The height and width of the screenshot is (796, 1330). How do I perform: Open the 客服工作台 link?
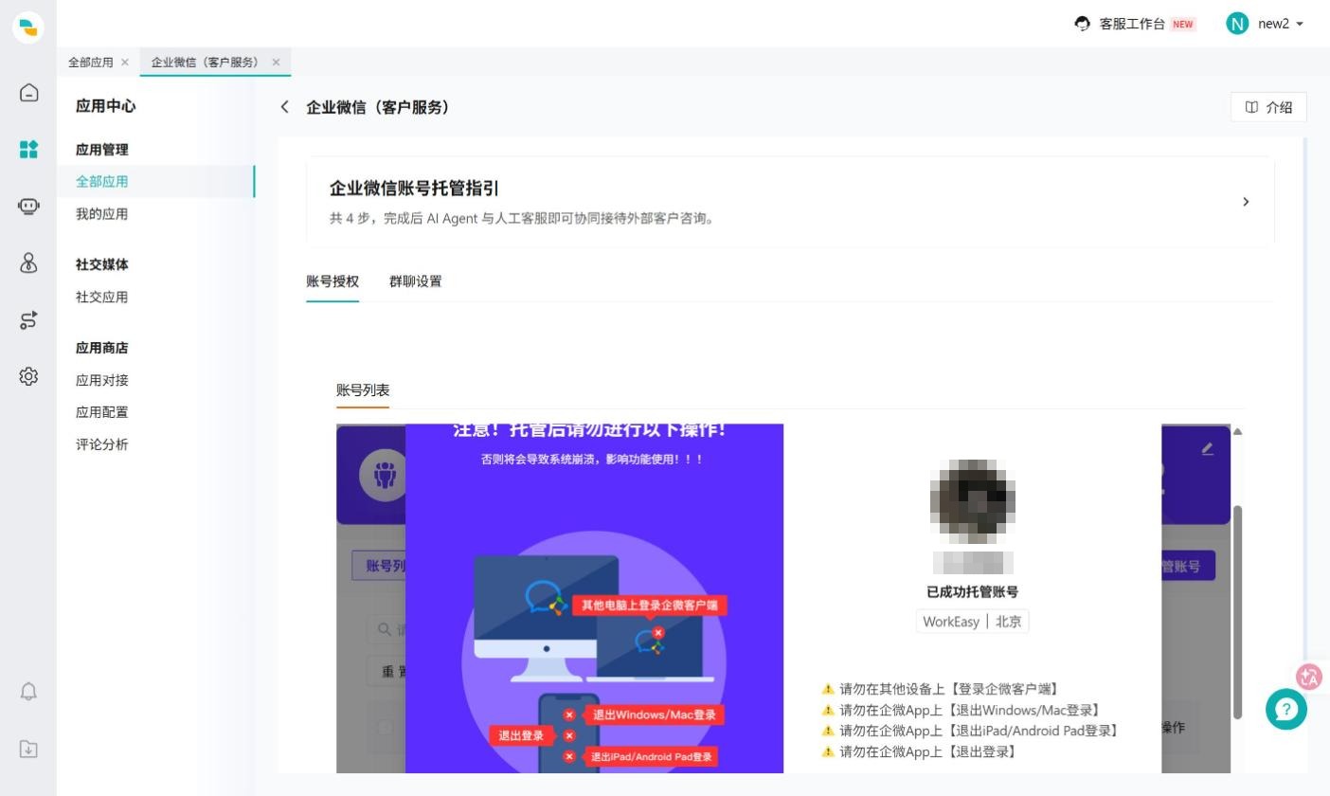tap(1132, 24)
